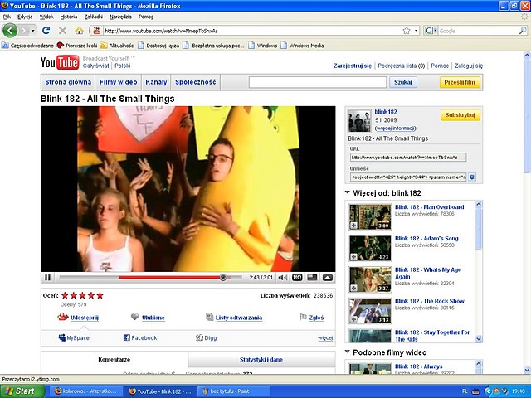
Task: Click the video progress slider handle
Action: tap(223, 278)
